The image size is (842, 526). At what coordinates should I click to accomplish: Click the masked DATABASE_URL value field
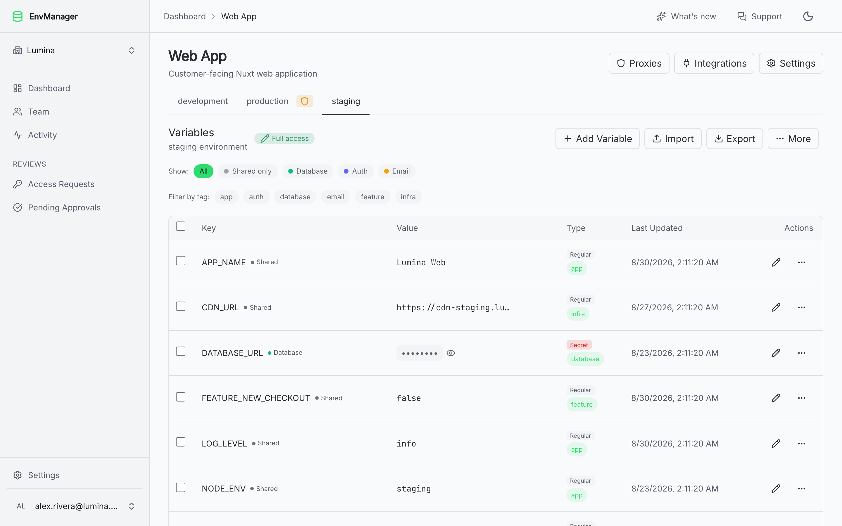[x=419, y=353]
